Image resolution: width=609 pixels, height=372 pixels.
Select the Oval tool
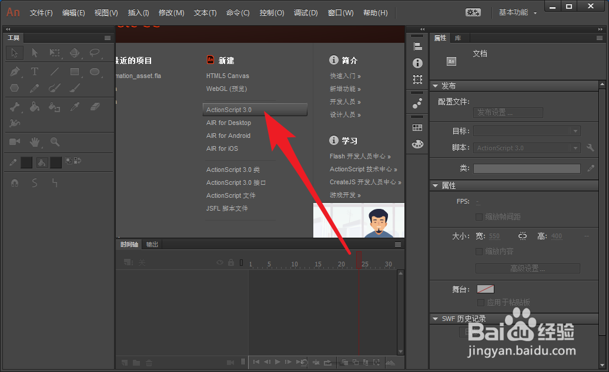[95, 72]
